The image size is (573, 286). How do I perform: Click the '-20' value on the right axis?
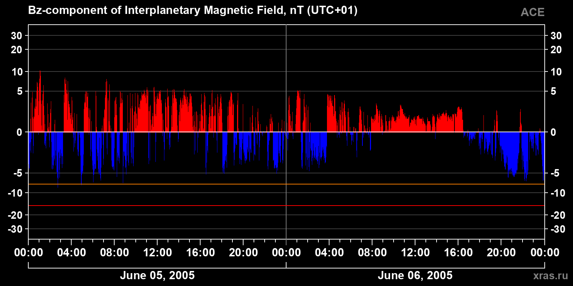pyautogui.click(x=558, y=215)
